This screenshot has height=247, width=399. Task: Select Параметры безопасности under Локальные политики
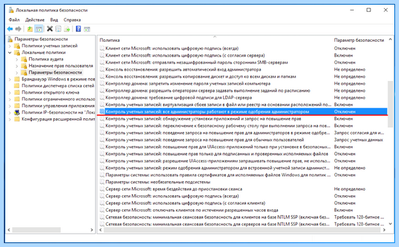click(x=55, y=72)
